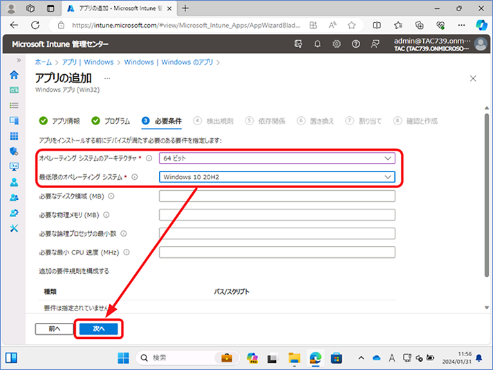The width and height of the screenshot is (493, 370).
Task: Open Troubleshooting tools icon in sidebar
Action: pyautogui.click(x=14, y=228)
